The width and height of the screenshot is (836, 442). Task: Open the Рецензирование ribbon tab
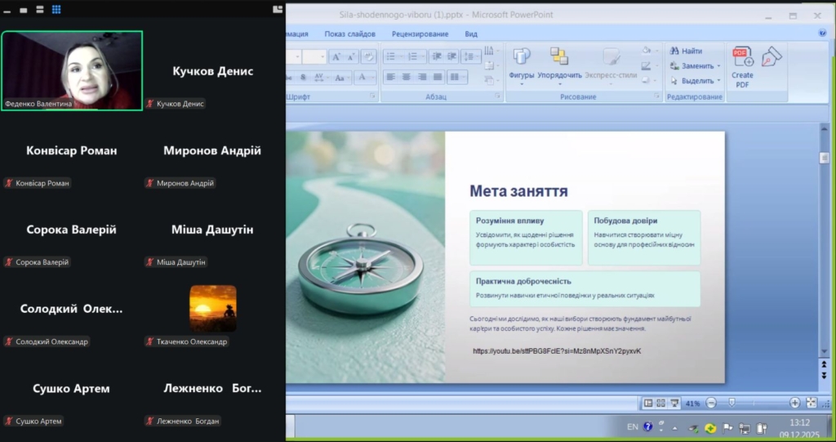420,33
